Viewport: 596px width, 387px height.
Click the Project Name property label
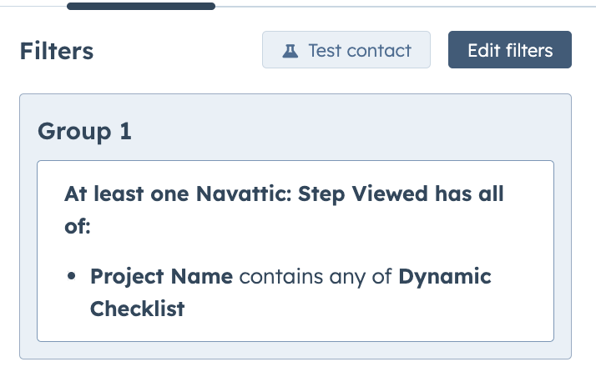[161, 277]
